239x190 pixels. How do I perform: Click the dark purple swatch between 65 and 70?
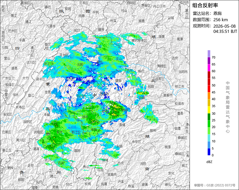(x=209, y=61)
